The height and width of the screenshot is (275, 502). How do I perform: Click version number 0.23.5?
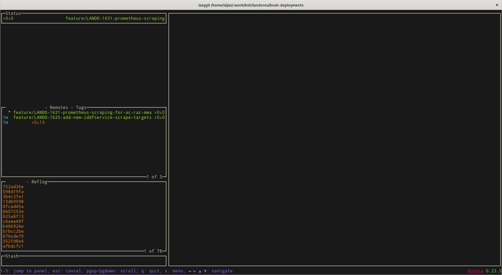494,271
